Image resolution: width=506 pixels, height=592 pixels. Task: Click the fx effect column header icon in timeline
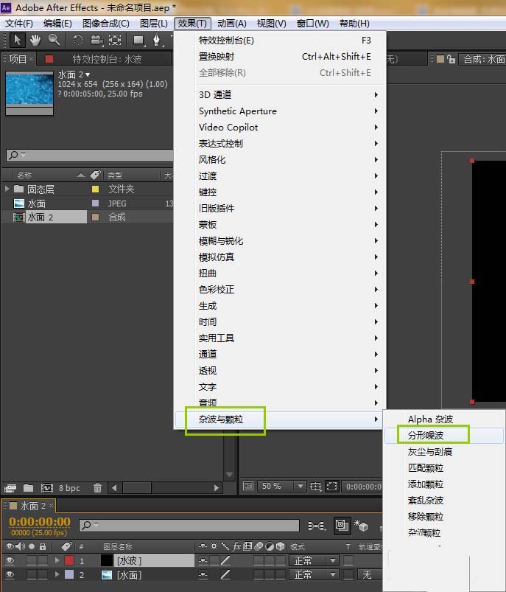(236, 546)
